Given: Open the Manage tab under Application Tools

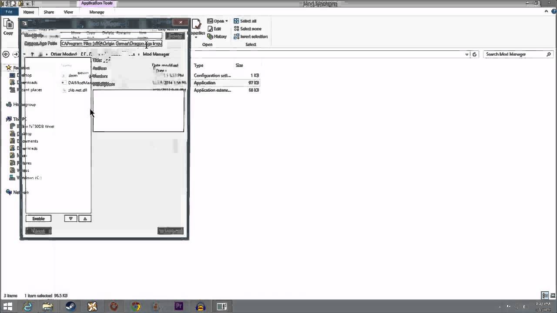Looking at the screenshot, I should (97, 12).
